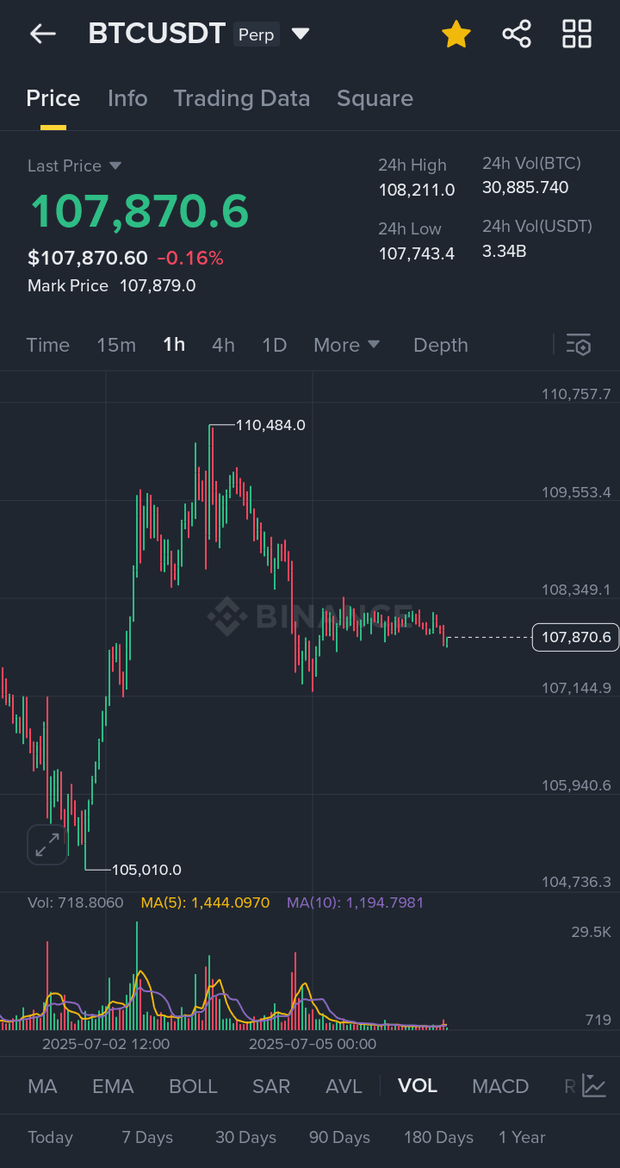Select the 7 Days range

(x=147, y=1138)
